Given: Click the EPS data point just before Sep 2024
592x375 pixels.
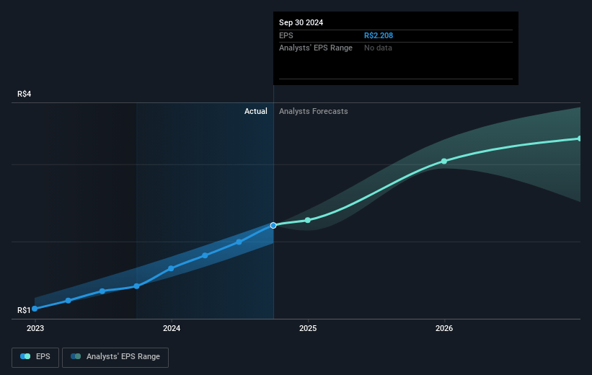Looking at the screenshot, I should (239, 242).
